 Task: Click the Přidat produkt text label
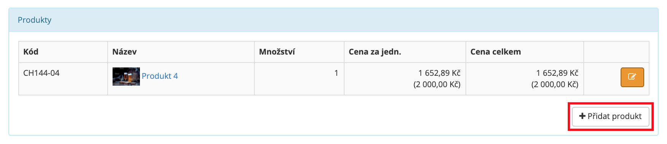(615, 116)
